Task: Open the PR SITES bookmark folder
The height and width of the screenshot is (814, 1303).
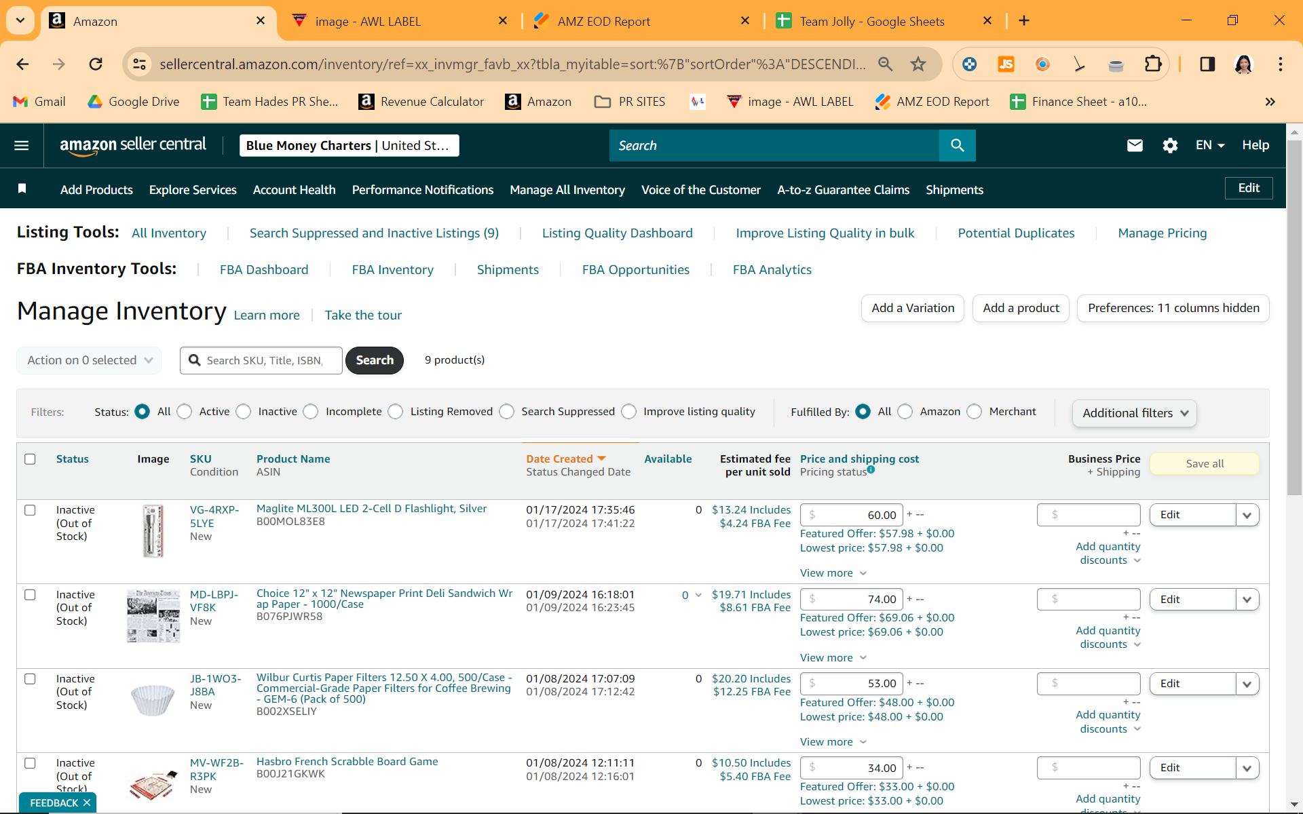Action: [630, 102]
